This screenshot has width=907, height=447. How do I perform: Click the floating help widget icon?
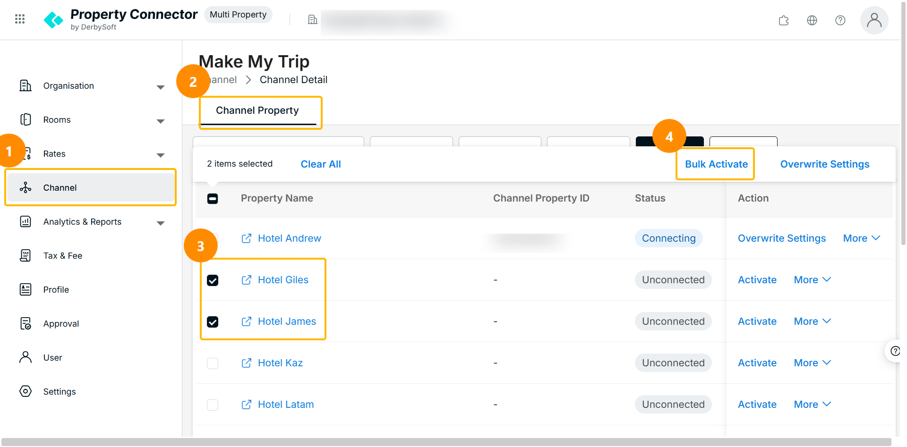point(895,351)
